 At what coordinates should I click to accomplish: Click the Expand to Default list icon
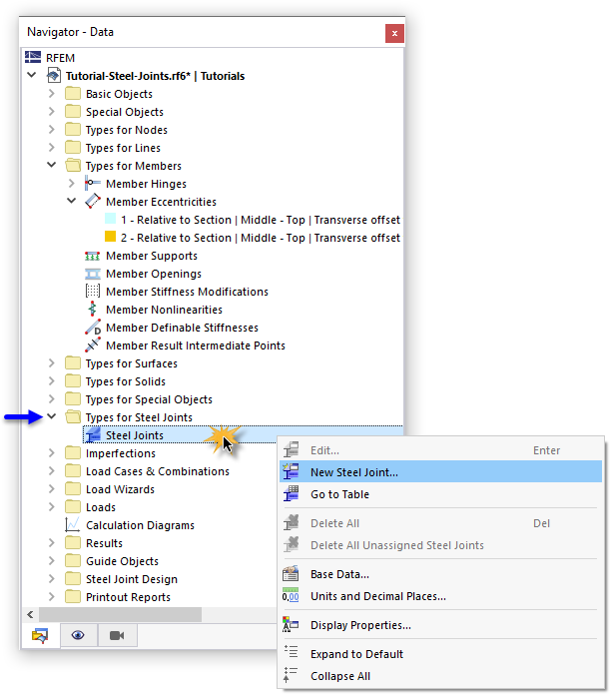pos(291,653)
